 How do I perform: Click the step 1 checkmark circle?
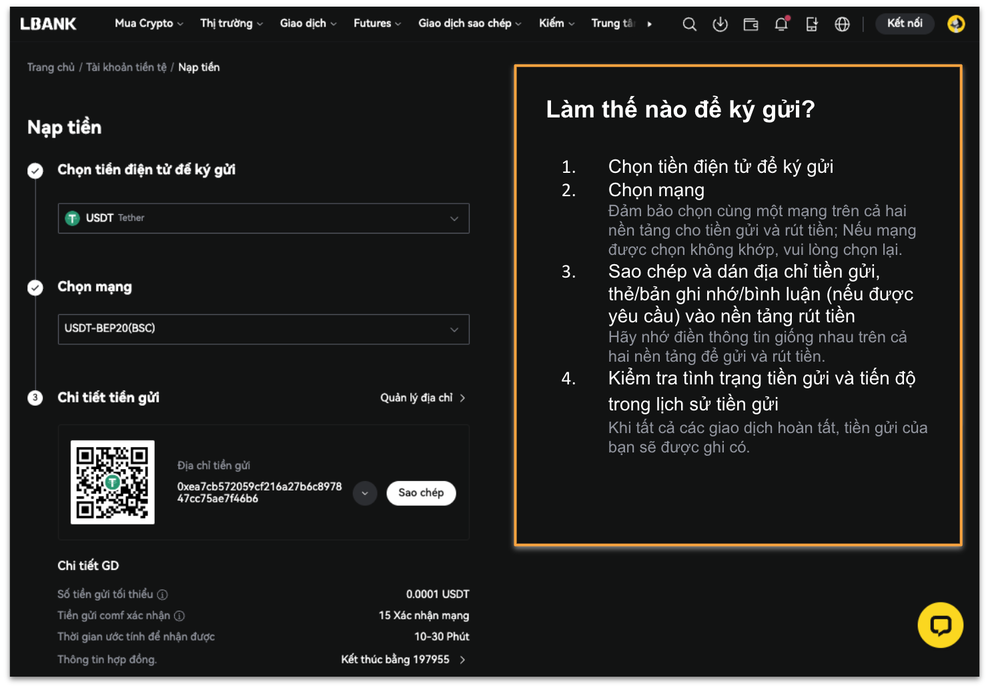tap(35, 171)
